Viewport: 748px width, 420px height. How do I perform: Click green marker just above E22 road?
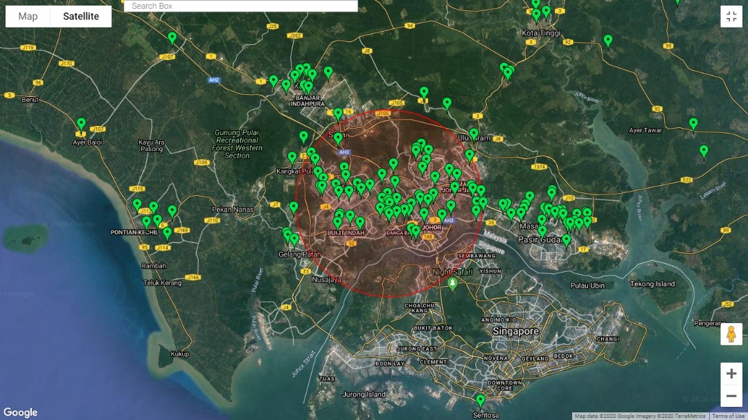(x=704, y=151)
